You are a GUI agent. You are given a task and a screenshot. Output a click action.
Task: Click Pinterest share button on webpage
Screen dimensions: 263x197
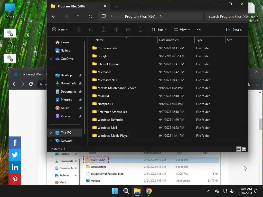point(15,179)
